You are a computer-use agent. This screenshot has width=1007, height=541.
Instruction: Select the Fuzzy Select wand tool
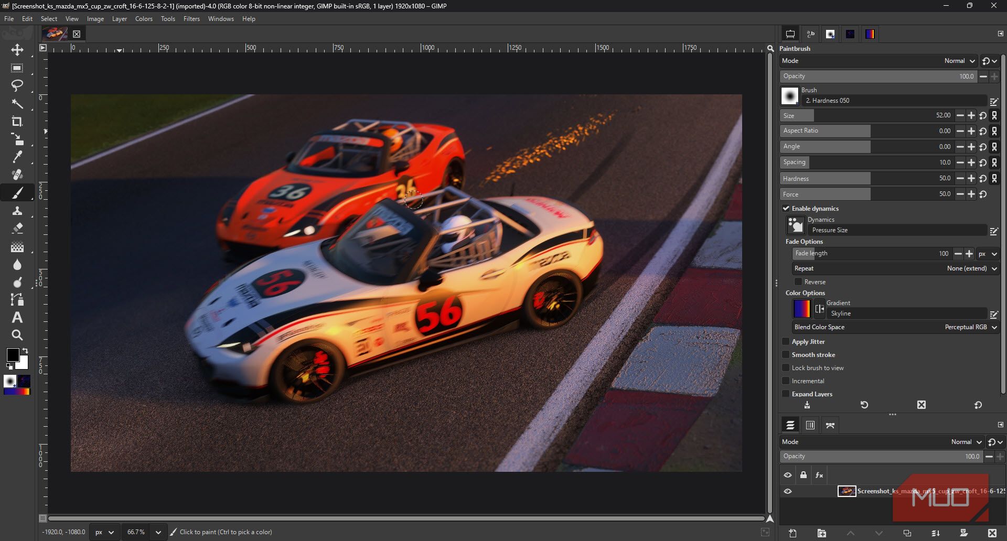coord(17,104)
